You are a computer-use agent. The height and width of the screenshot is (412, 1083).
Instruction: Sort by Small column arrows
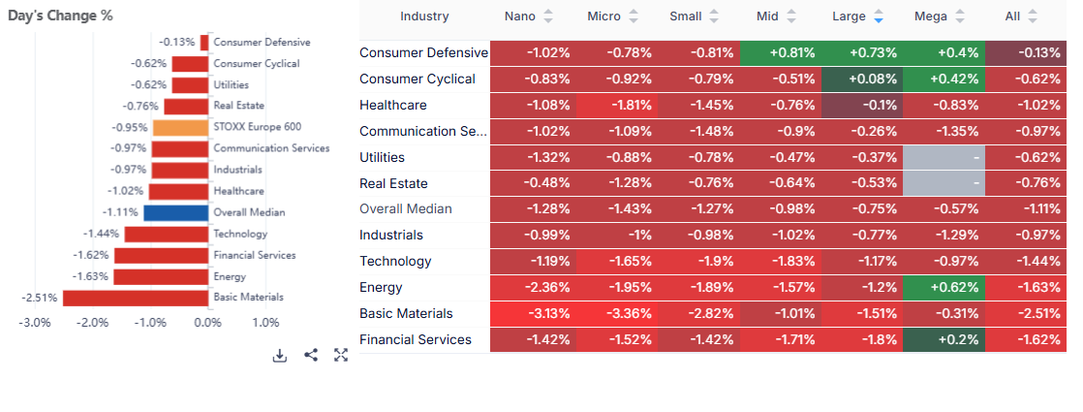(x=714, y=16)
